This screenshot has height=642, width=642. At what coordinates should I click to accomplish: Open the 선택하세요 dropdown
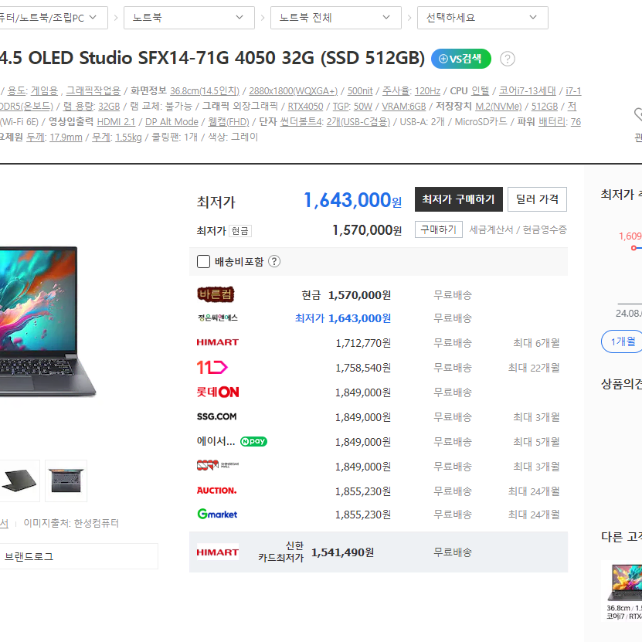482,18
